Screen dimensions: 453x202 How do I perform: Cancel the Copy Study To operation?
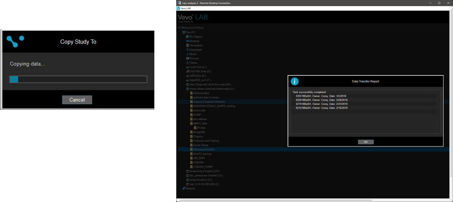click(x=77, y=100)
